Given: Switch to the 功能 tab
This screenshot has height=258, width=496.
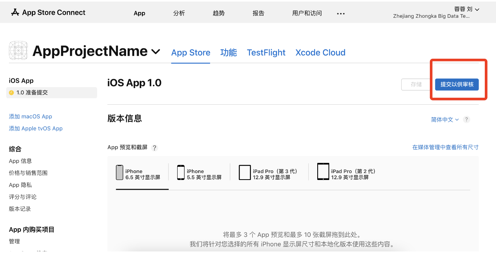Looking at the screenshot, I should point(229,53).
